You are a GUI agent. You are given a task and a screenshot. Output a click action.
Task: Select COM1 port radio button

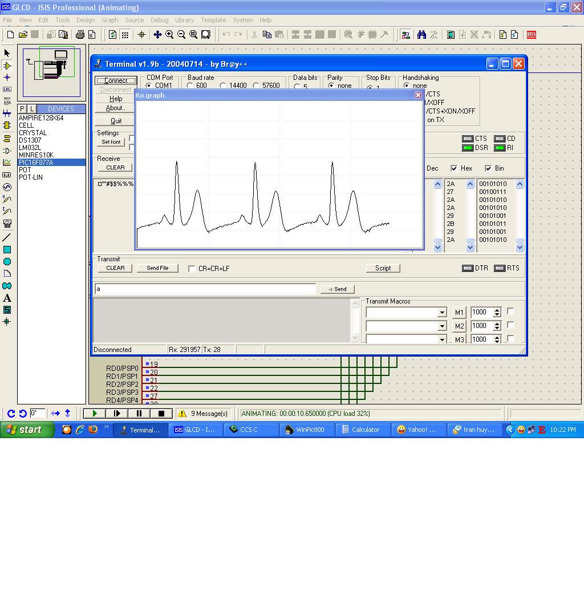[149, 86]
